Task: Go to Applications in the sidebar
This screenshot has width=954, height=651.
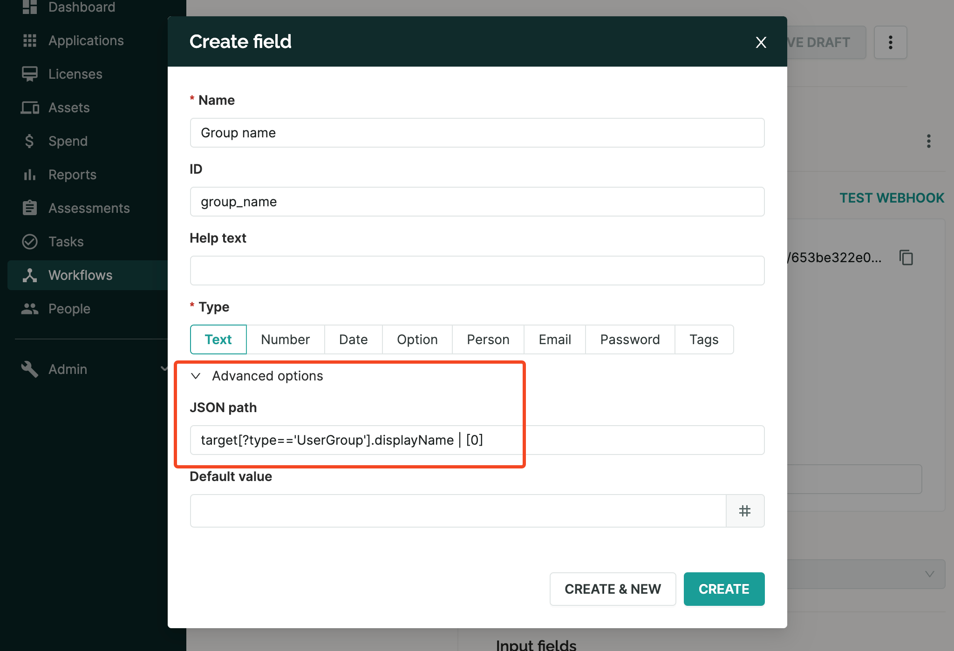Action: 86,41
